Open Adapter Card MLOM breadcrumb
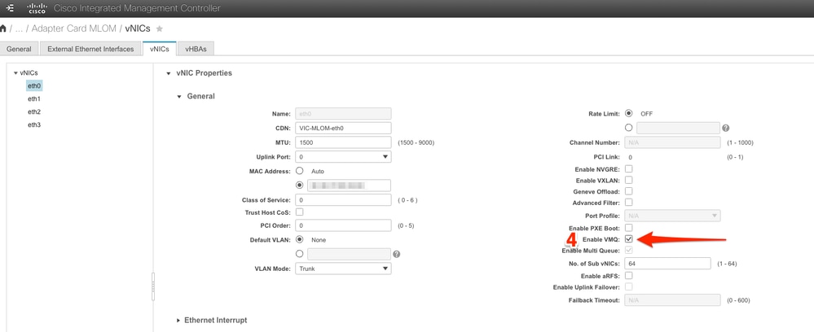This screenshot has width=814, height=332. click(x=73, y=28)
